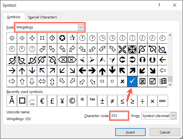Choose the diamond with question mark symbol
Screen dimensions: 183x139
pyautogui.click(x=52, y=38)
